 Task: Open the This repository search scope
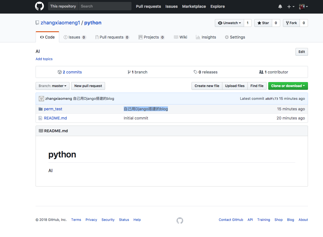point(63,6)
